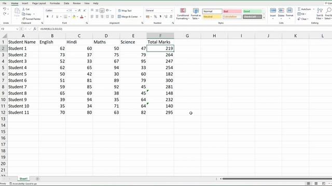Apply the Neutral cell style
332x186 pixels.
[x=212, y=17]
